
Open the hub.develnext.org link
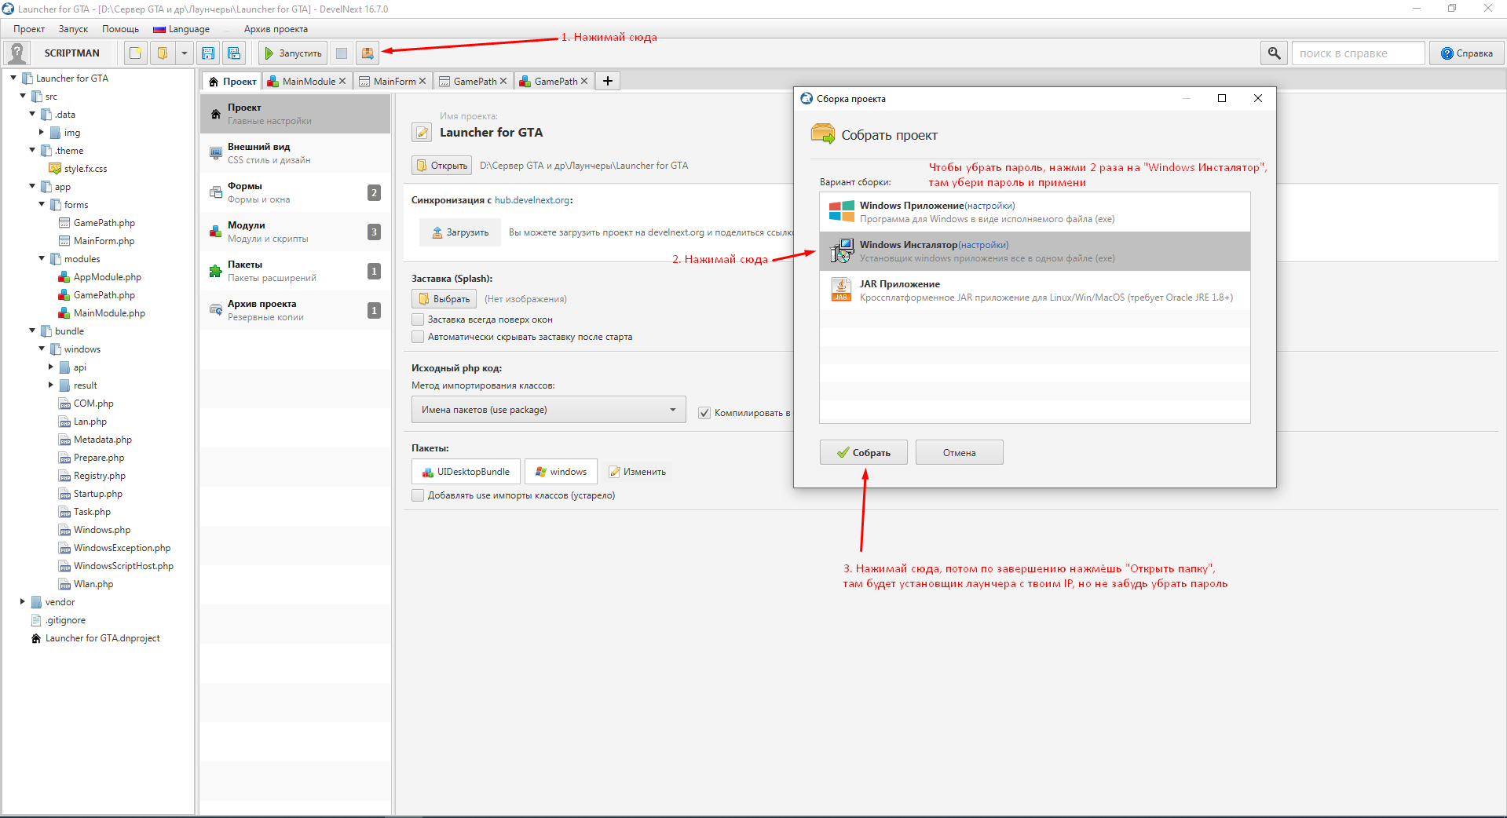click(x=532, y=200)
